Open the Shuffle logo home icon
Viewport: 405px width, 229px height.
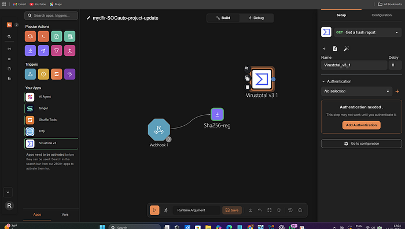pyautogui.click(x=9, y=25)
